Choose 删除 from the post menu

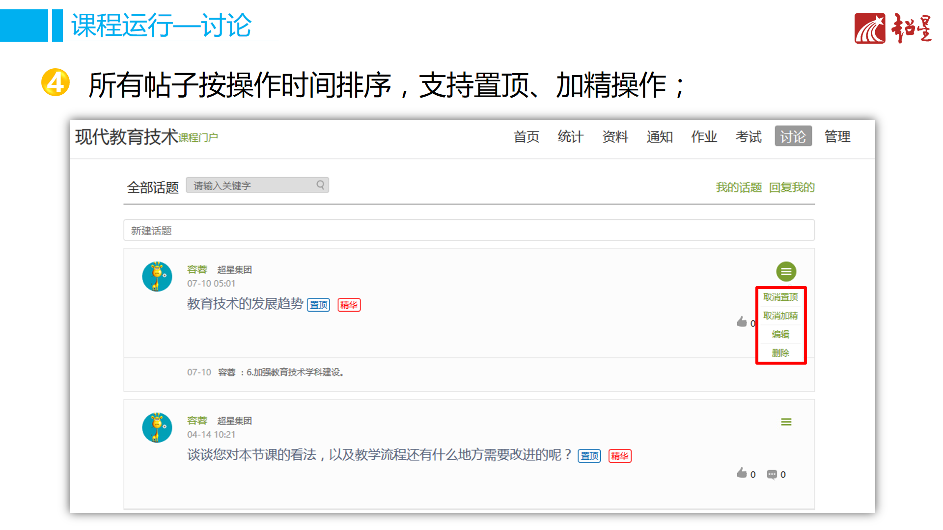point(780,353)
